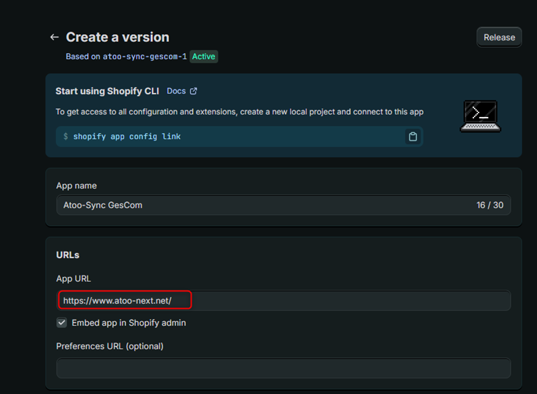Click the Release button

(x=499, y=38)
